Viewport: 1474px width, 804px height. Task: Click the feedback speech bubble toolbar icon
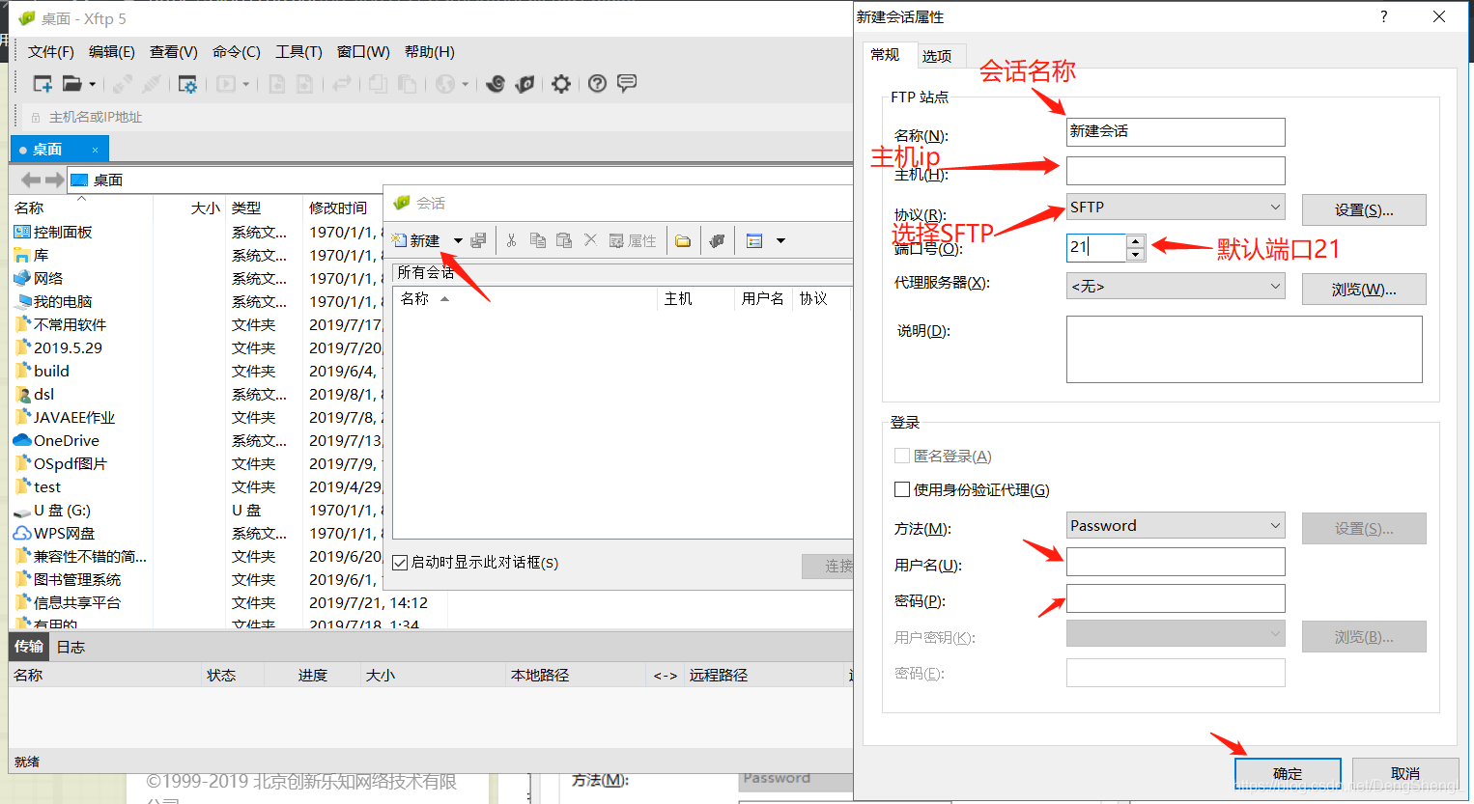(627, 84)
